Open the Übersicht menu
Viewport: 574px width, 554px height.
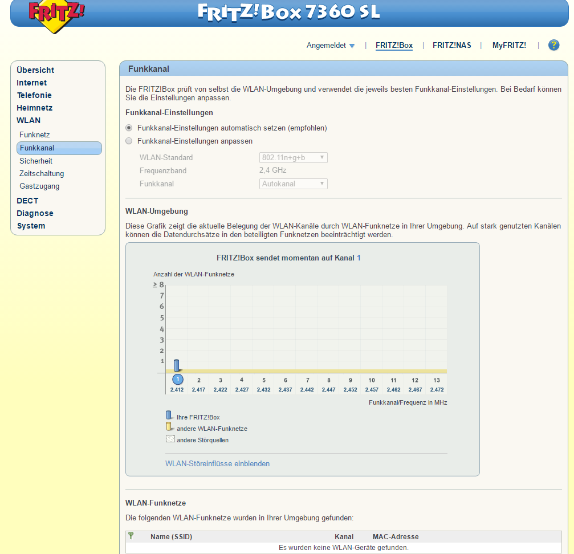[35, 70]
